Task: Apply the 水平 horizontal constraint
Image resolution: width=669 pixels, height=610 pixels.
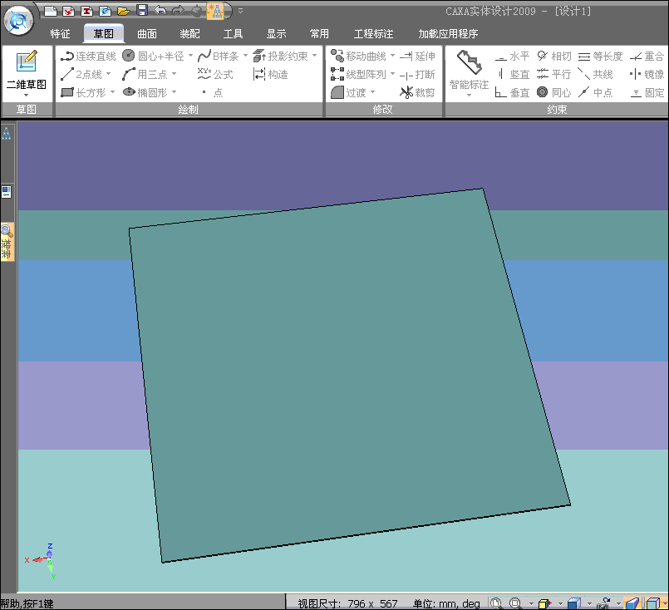Action: point(512,56)
